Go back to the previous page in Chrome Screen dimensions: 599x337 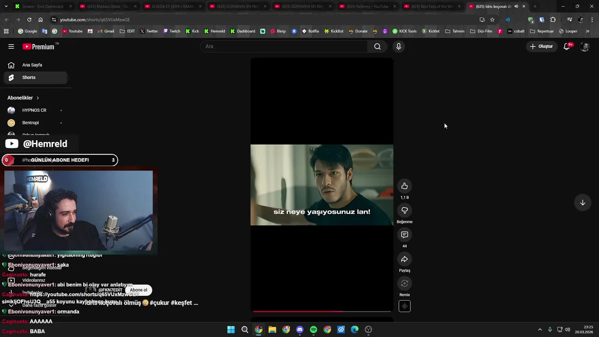tap(7, 20)
